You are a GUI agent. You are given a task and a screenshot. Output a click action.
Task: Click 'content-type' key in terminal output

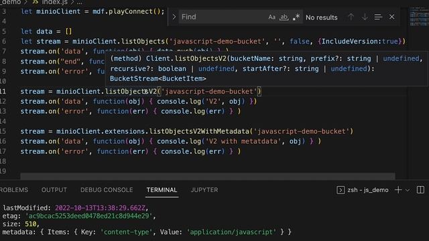(127, 232)
